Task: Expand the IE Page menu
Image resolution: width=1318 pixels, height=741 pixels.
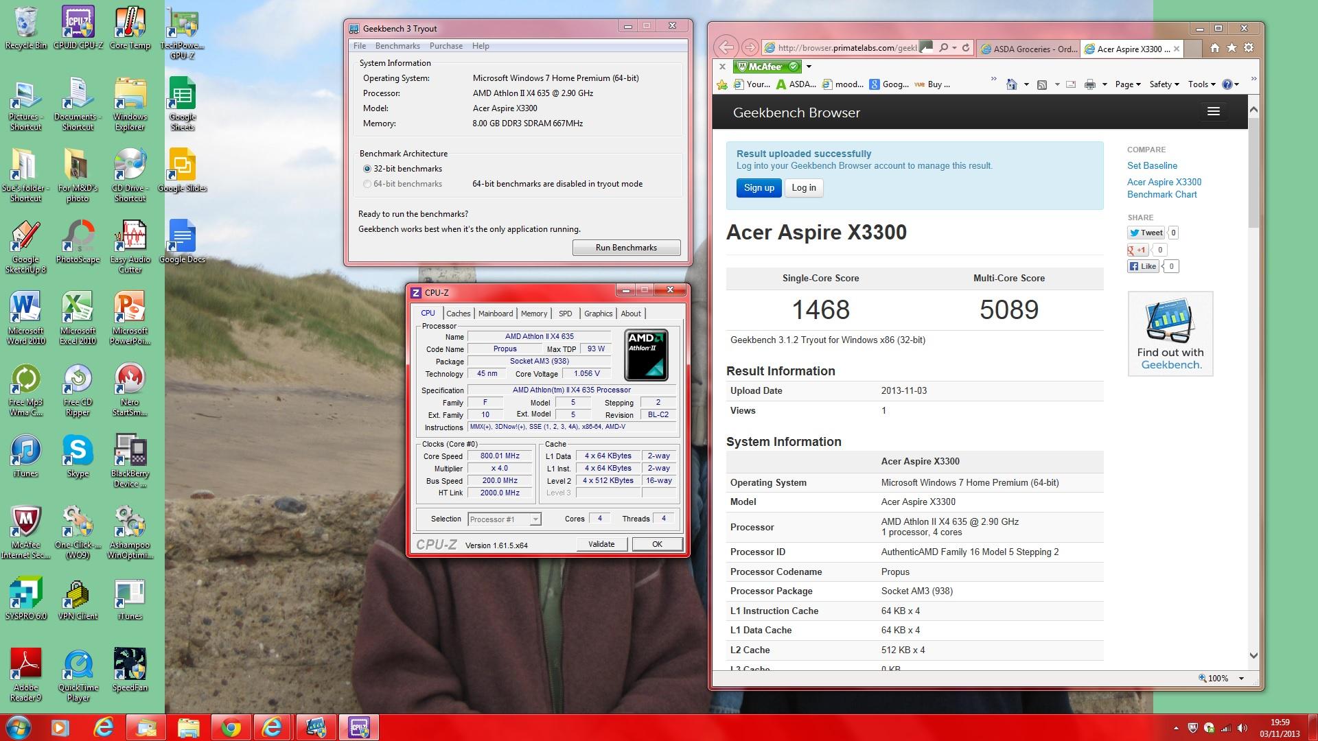Action: [1128, 84]
